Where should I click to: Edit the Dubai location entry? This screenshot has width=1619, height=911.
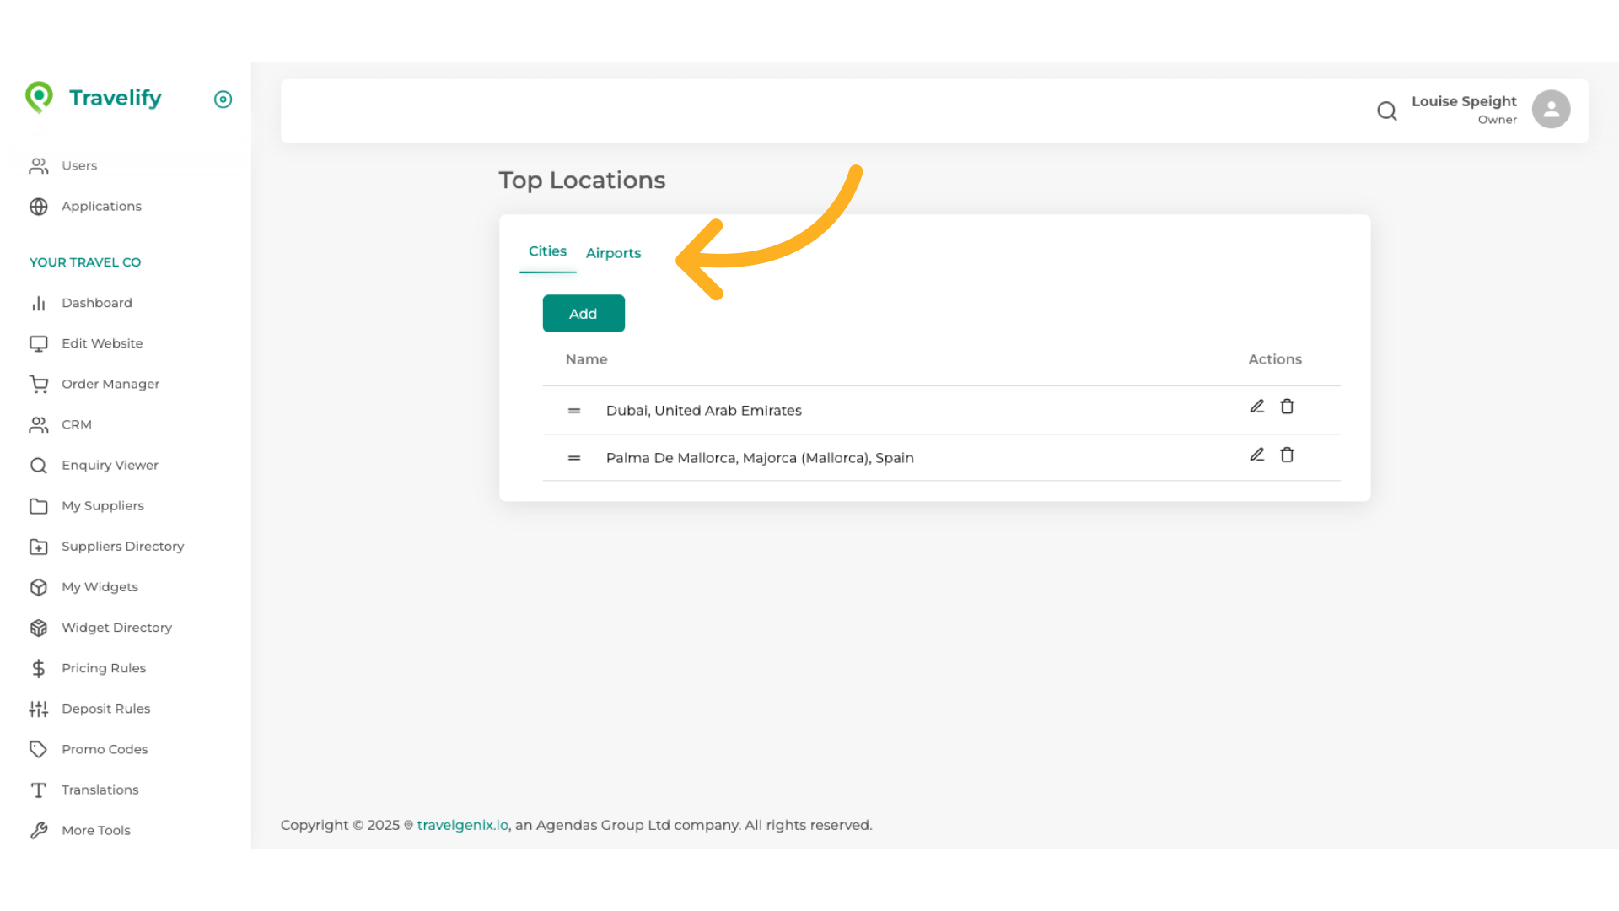pyautogui.click(x=1257, y=406)
